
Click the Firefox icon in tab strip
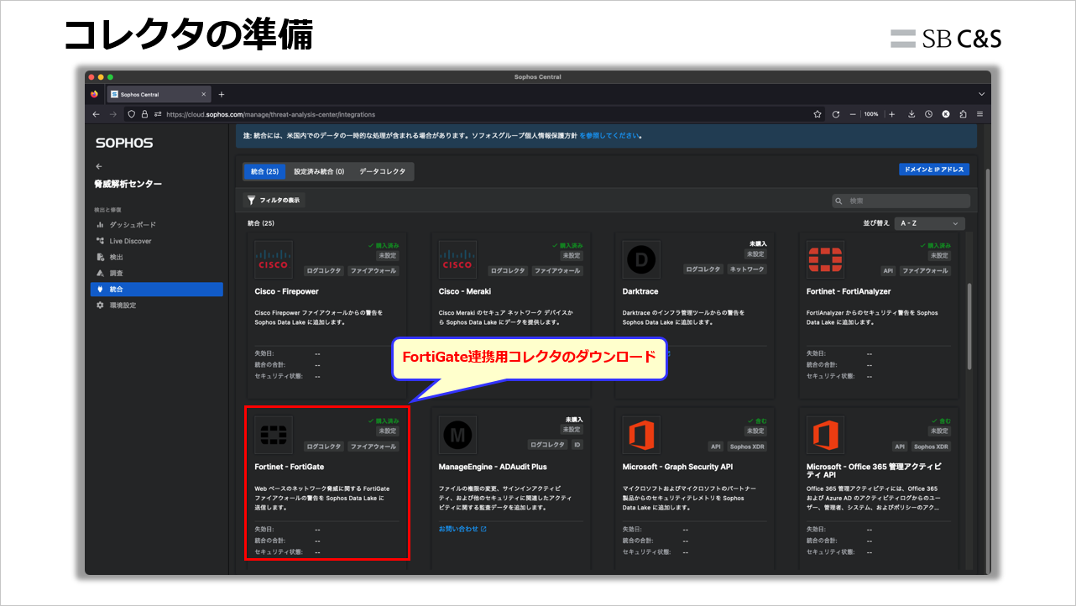coord(95,94)
